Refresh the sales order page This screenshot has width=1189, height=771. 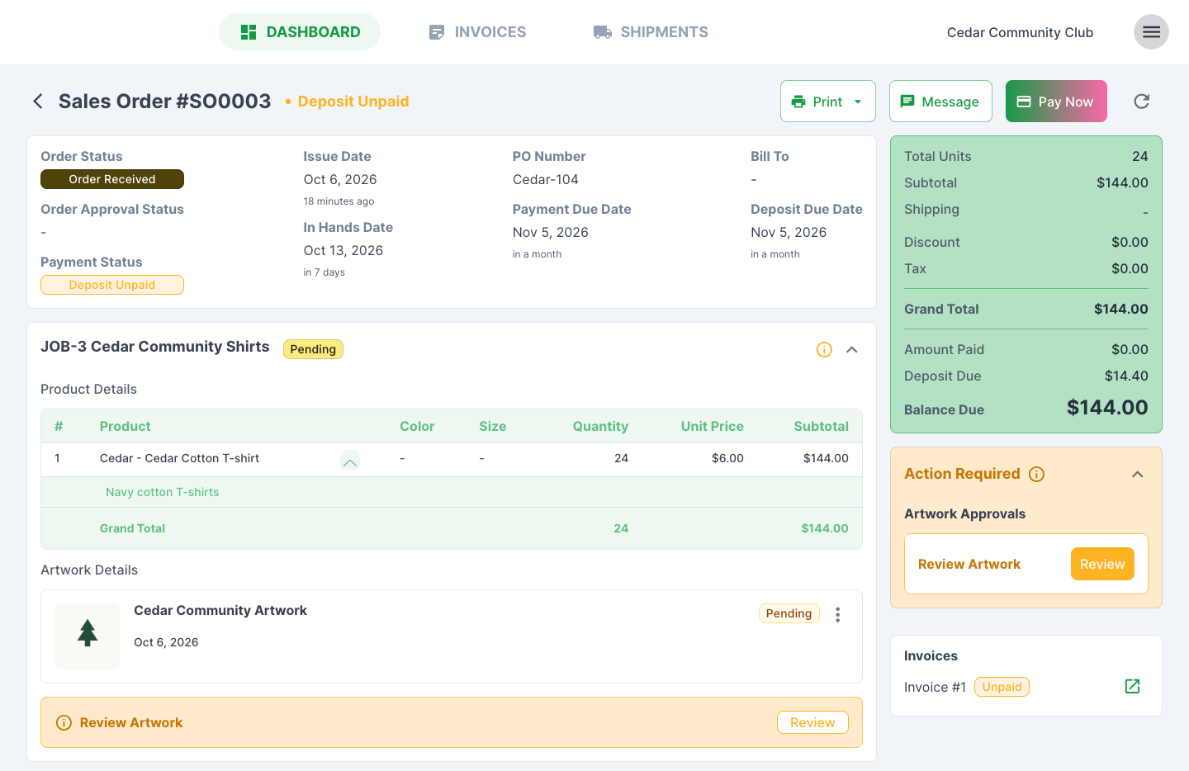coord(1142,102)
